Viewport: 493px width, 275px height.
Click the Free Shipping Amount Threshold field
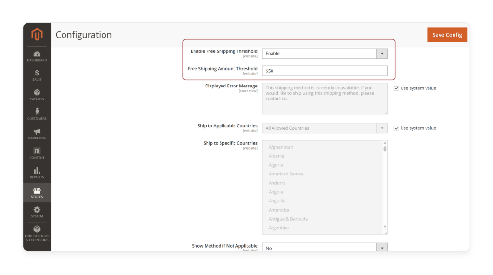(x=324, y=71)
